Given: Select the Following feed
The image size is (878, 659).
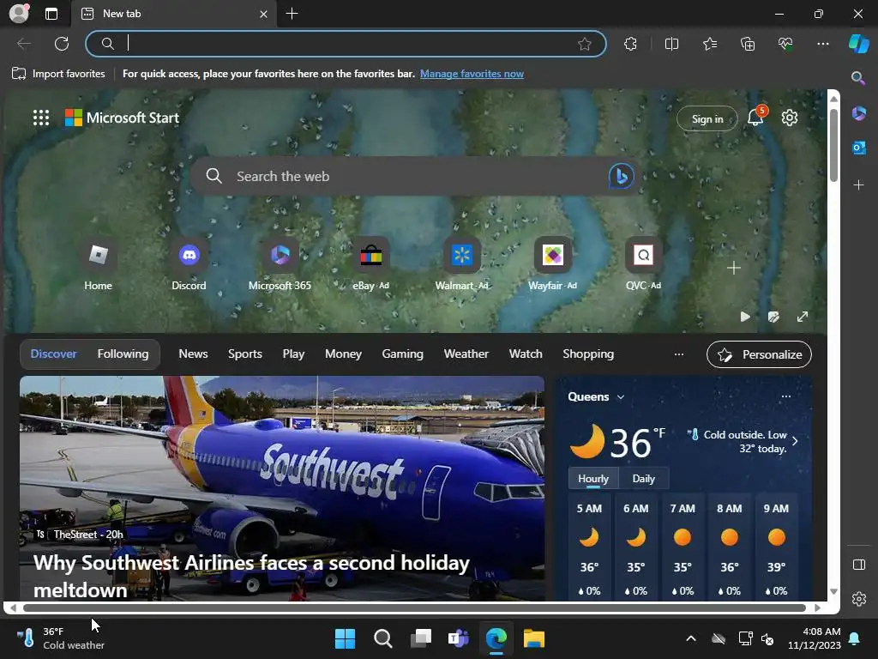Looking at the screenshot, I should tap(123, 354).
